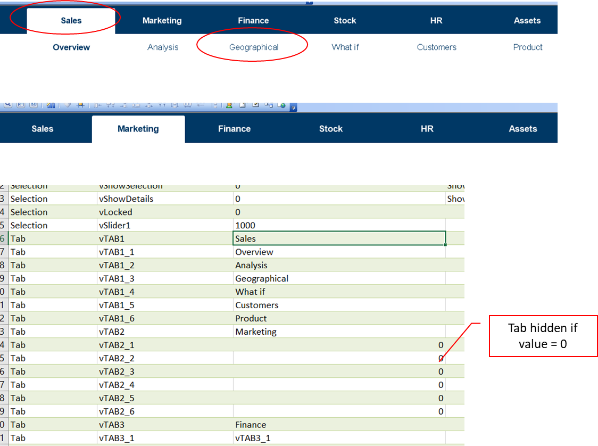The height and width of the screenshot is (446, 598).
Task: Open the What if sub-tab
Action: tap(345, 47)
